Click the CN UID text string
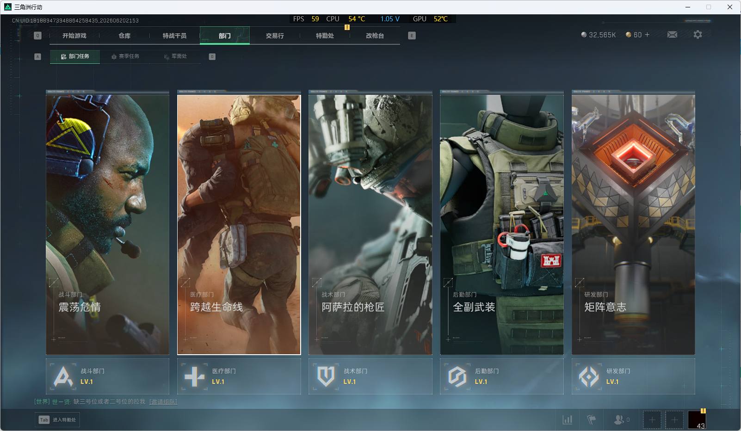741x431 pixels. pyautogui.click(x=75, y=20)
